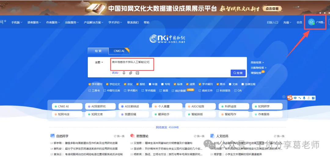Check the 专利 checkbox
This screenshot has height=158, width=330.
163,84
